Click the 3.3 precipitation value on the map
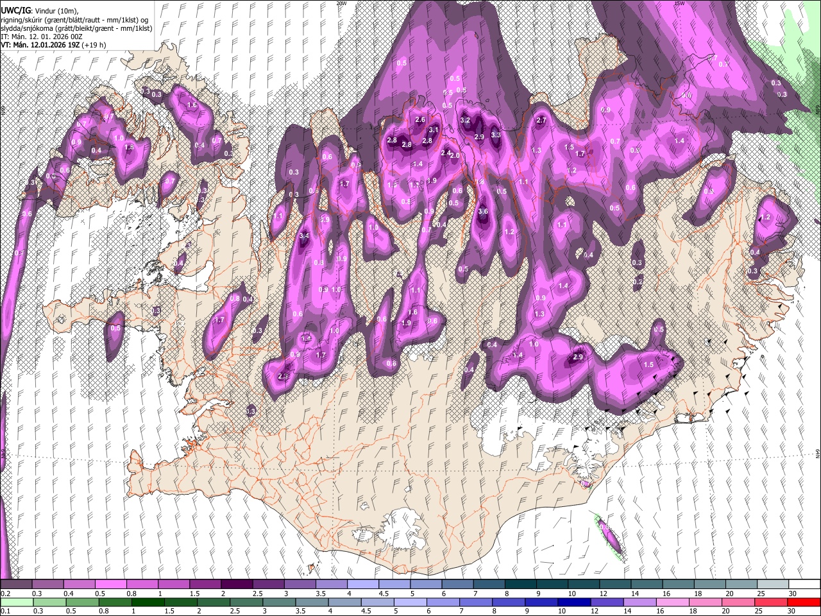821x616 pixels. 496,135
